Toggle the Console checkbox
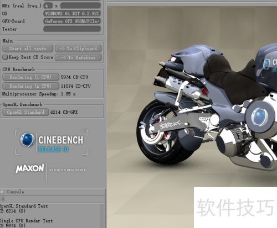The image size is (277, 228). click(x=2, y=192)
